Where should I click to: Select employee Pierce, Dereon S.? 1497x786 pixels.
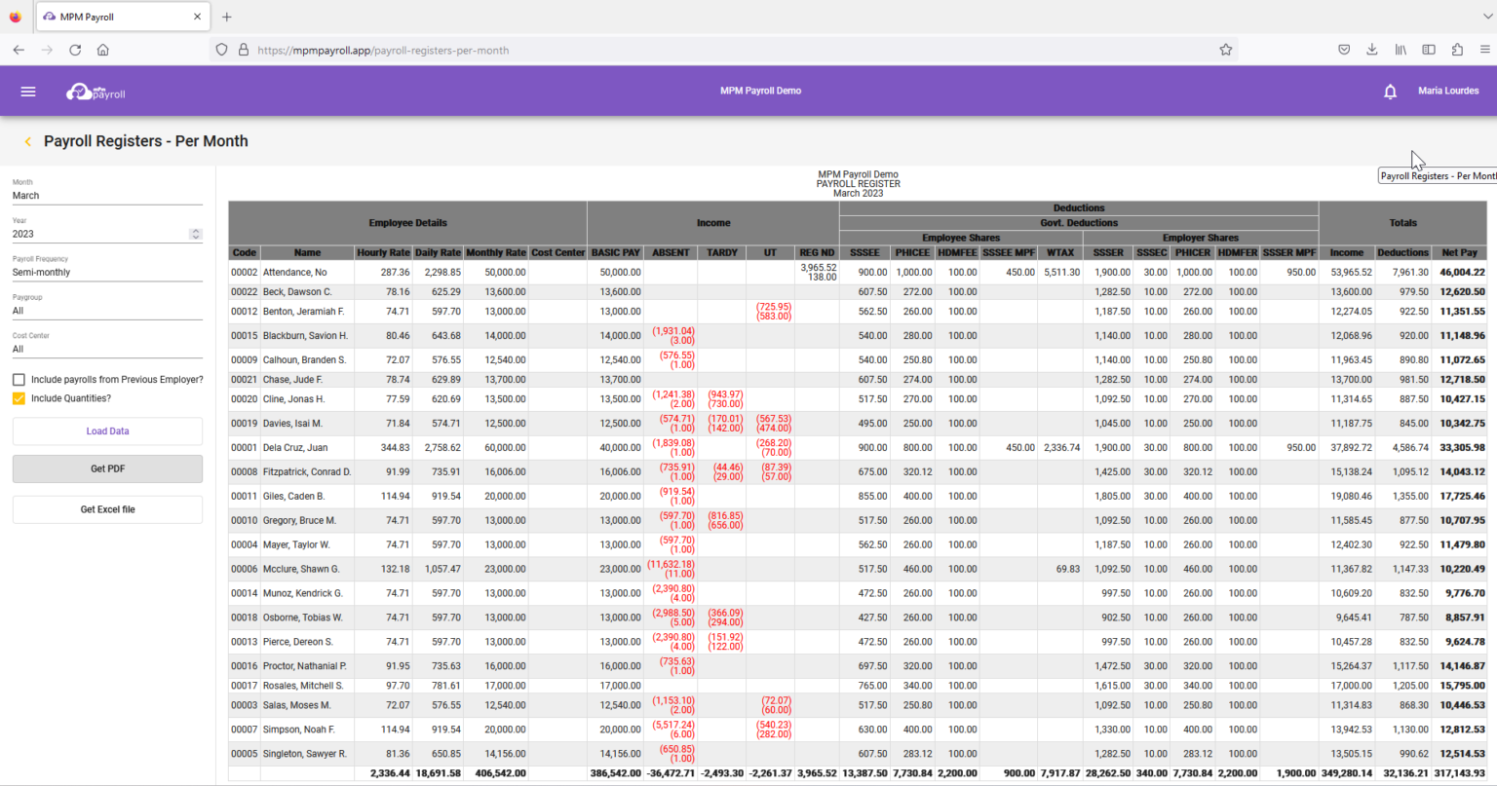point(858,642)
